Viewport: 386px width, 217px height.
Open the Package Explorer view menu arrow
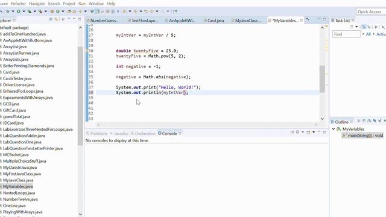[x=69, y=19]
